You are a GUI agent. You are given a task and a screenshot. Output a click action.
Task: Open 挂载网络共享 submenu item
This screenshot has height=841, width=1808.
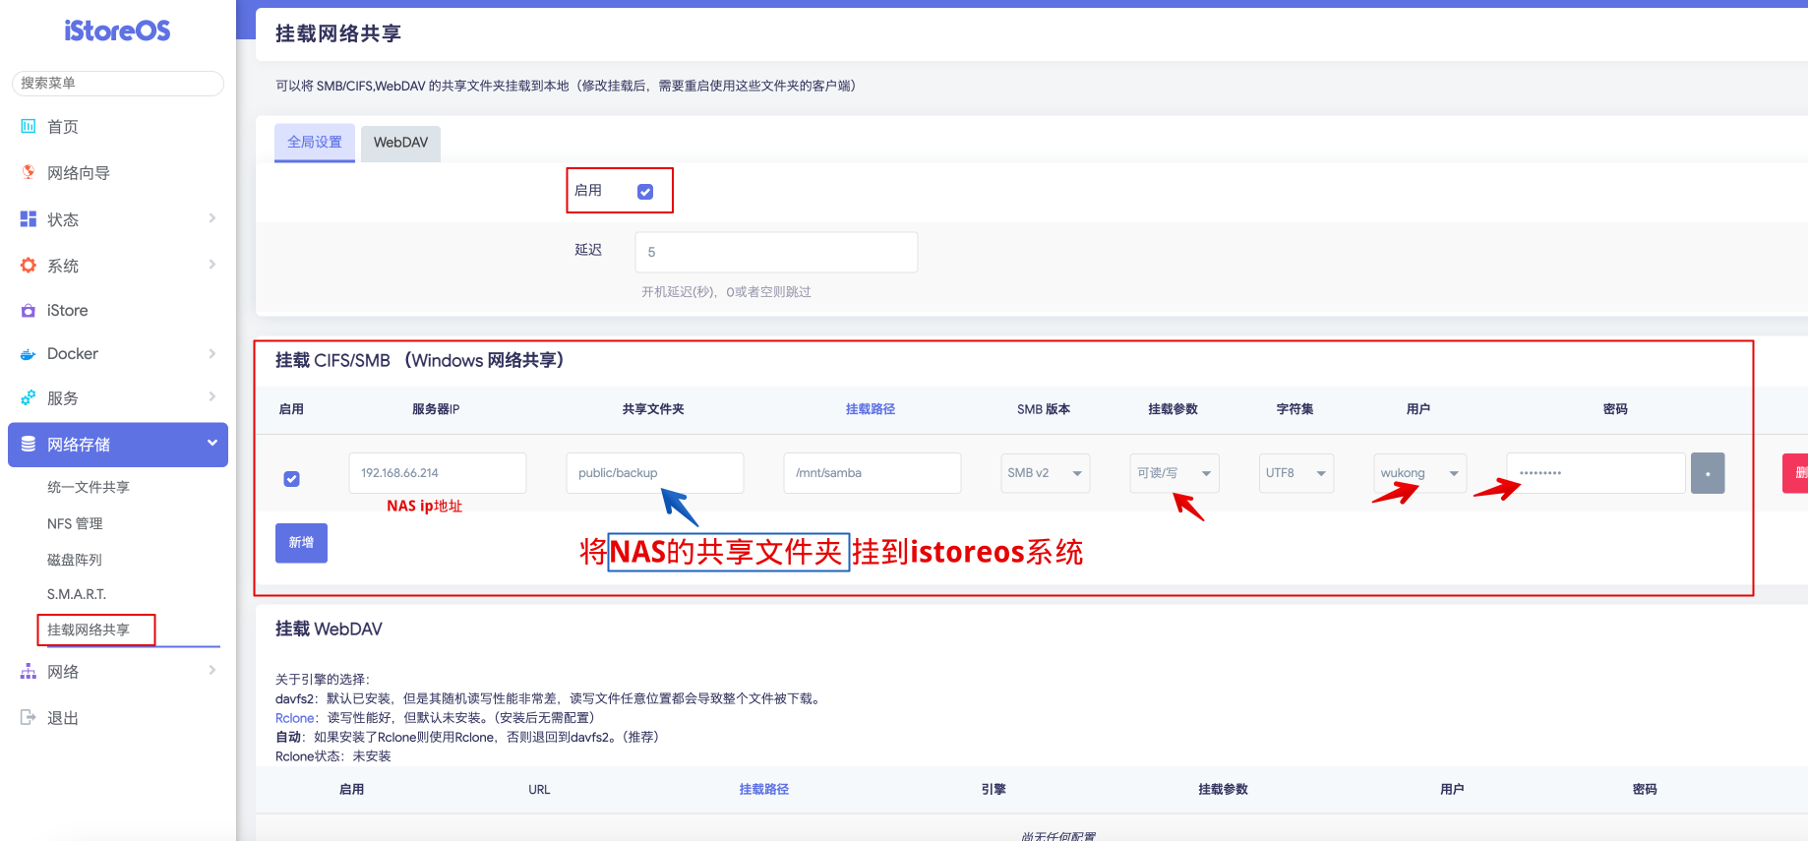(x=89, y=630)
